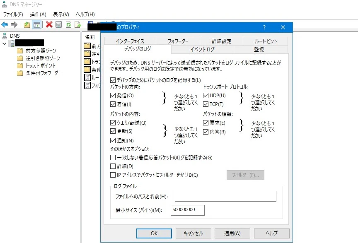Click the ? help icon in dialog title bar
The image size is (358, 243).
coord(264,27)
